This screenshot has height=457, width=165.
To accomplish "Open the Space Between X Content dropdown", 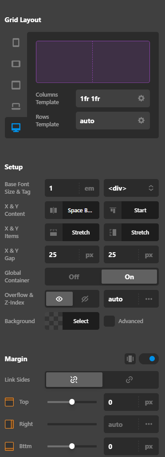I will [x=81, y=210].
